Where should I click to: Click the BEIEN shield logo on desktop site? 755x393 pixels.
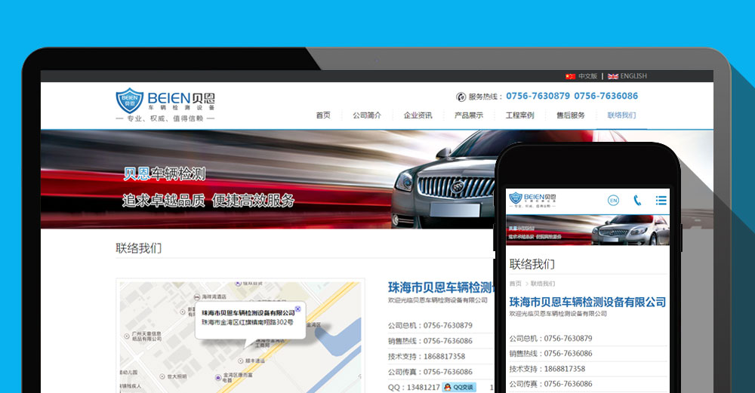(x=130, y=100)
